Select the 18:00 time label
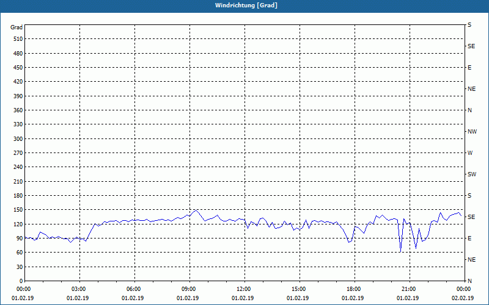489x305 pixels. 355,289
